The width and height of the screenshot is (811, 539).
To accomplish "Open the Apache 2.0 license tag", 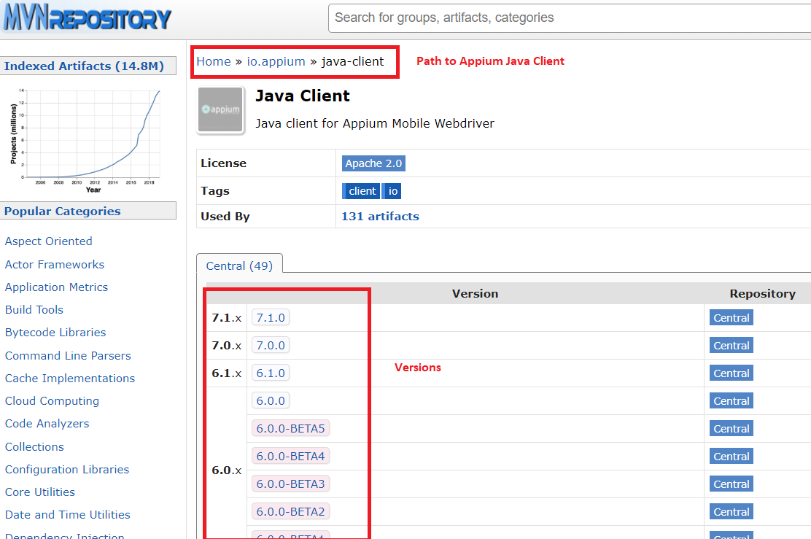I will [373, 163].
